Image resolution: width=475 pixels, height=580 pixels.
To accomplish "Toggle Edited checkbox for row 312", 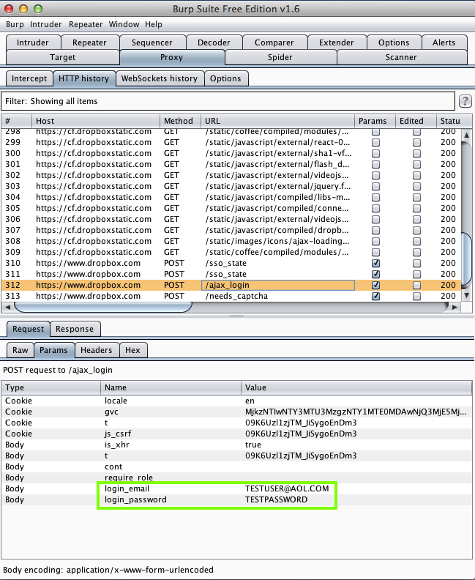I will pyautogui.click(x=416, y=285).
